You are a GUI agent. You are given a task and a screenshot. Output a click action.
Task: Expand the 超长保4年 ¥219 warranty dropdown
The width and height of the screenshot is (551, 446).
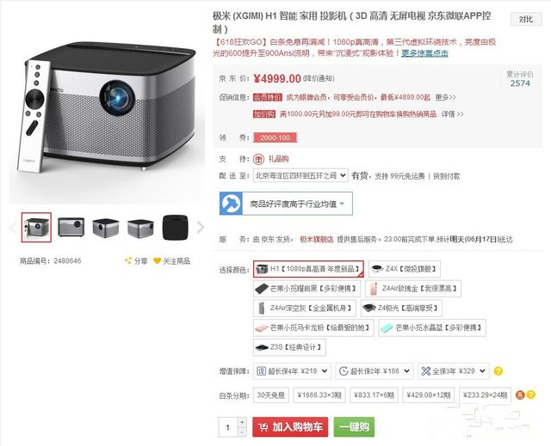(292, 371)
